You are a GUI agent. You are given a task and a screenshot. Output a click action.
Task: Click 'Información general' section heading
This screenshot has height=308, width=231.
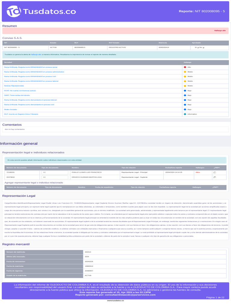point(19,143)
